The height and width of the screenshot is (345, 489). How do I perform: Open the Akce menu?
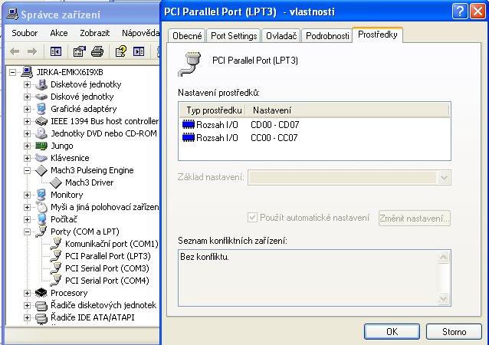[x=59, y=34]
